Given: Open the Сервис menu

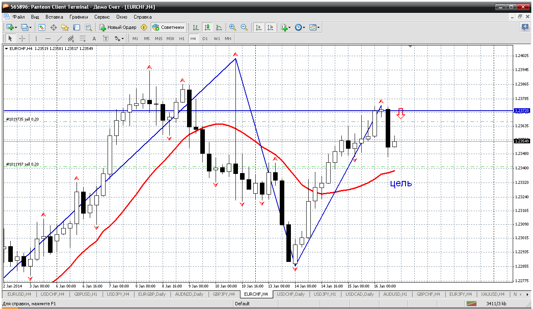Looking at the screenshot, I should point(102,17).
